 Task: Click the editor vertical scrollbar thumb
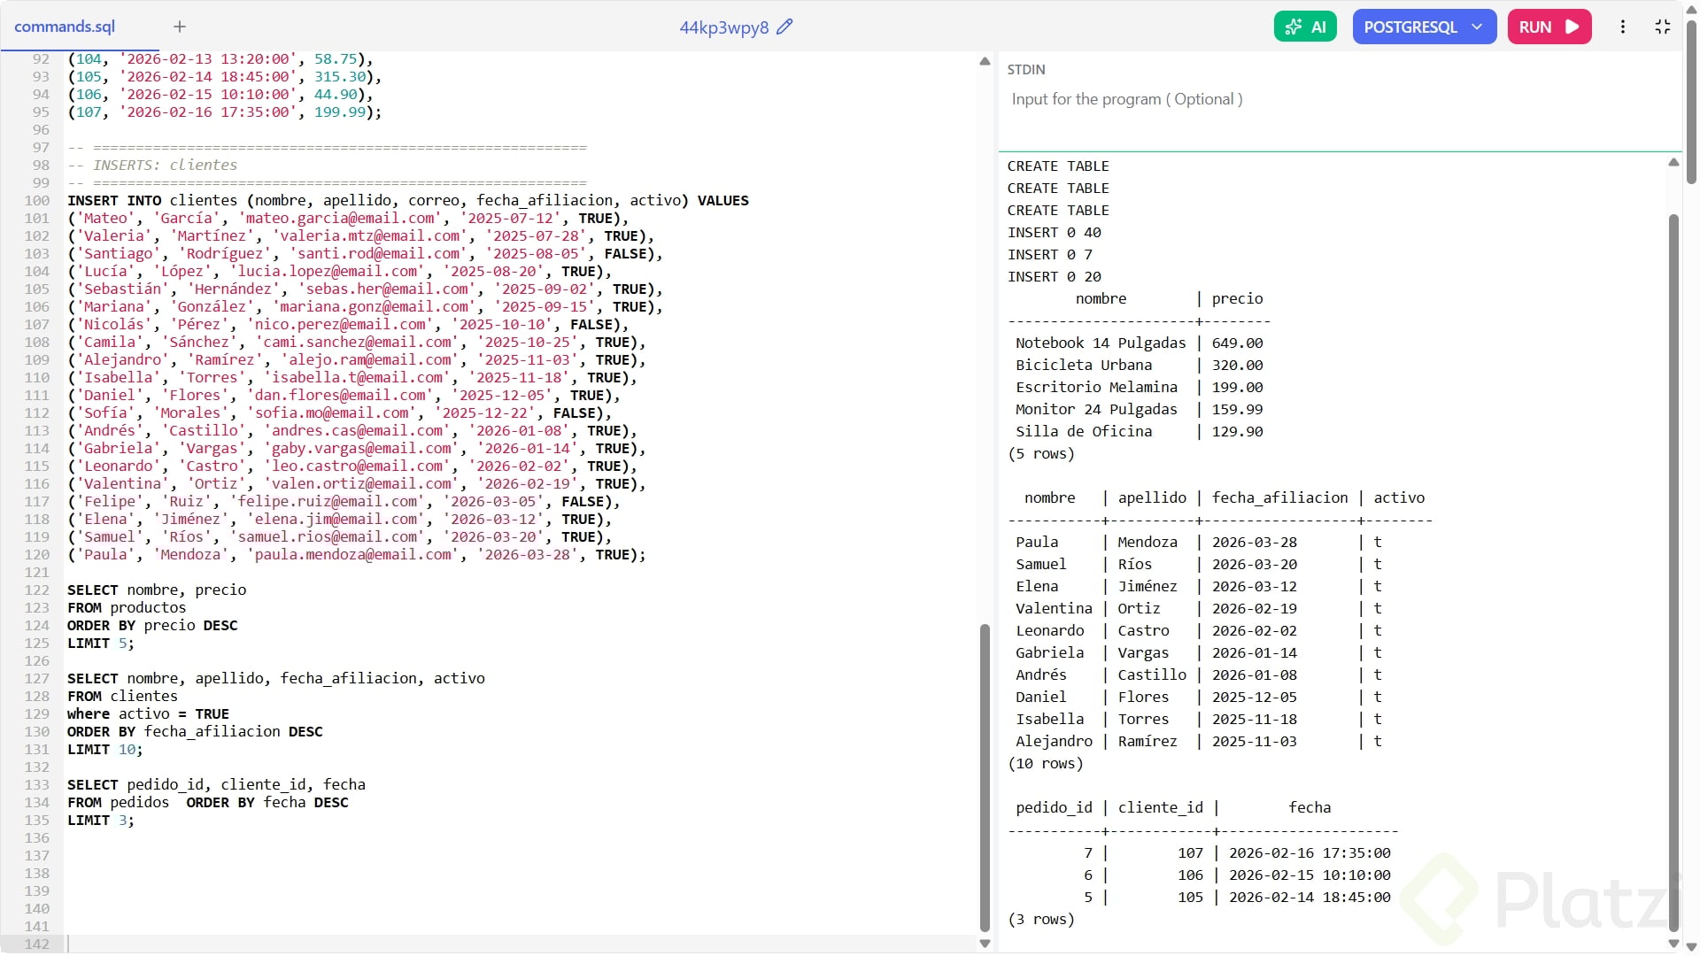(x=985, y=778)
